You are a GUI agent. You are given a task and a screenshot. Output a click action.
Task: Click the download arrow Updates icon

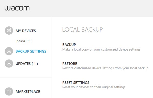pyautogui.click(x=9, y=63)
